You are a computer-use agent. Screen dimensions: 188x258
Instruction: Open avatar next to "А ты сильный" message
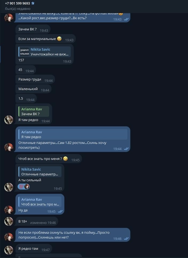(x=9, y=187)
